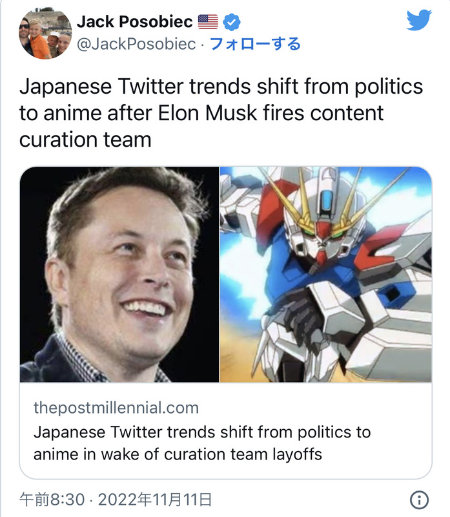Open the Jack Posobiec display name
The width and height of the screenshot is (450, 517).
(x=134, y=22)
